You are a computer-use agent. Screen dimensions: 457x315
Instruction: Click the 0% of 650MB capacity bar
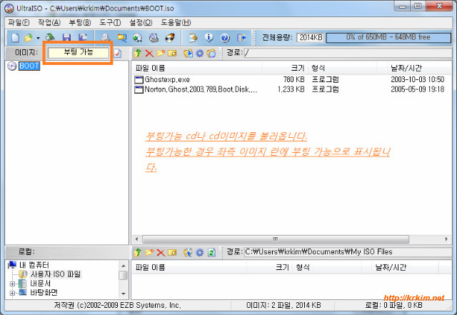(x=388, y=38)
